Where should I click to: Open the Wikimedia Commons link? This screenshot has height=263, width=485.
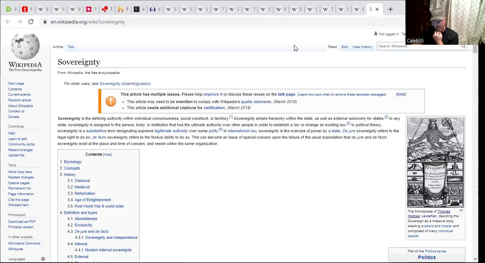pyautogui.click(x=24, y=243)
